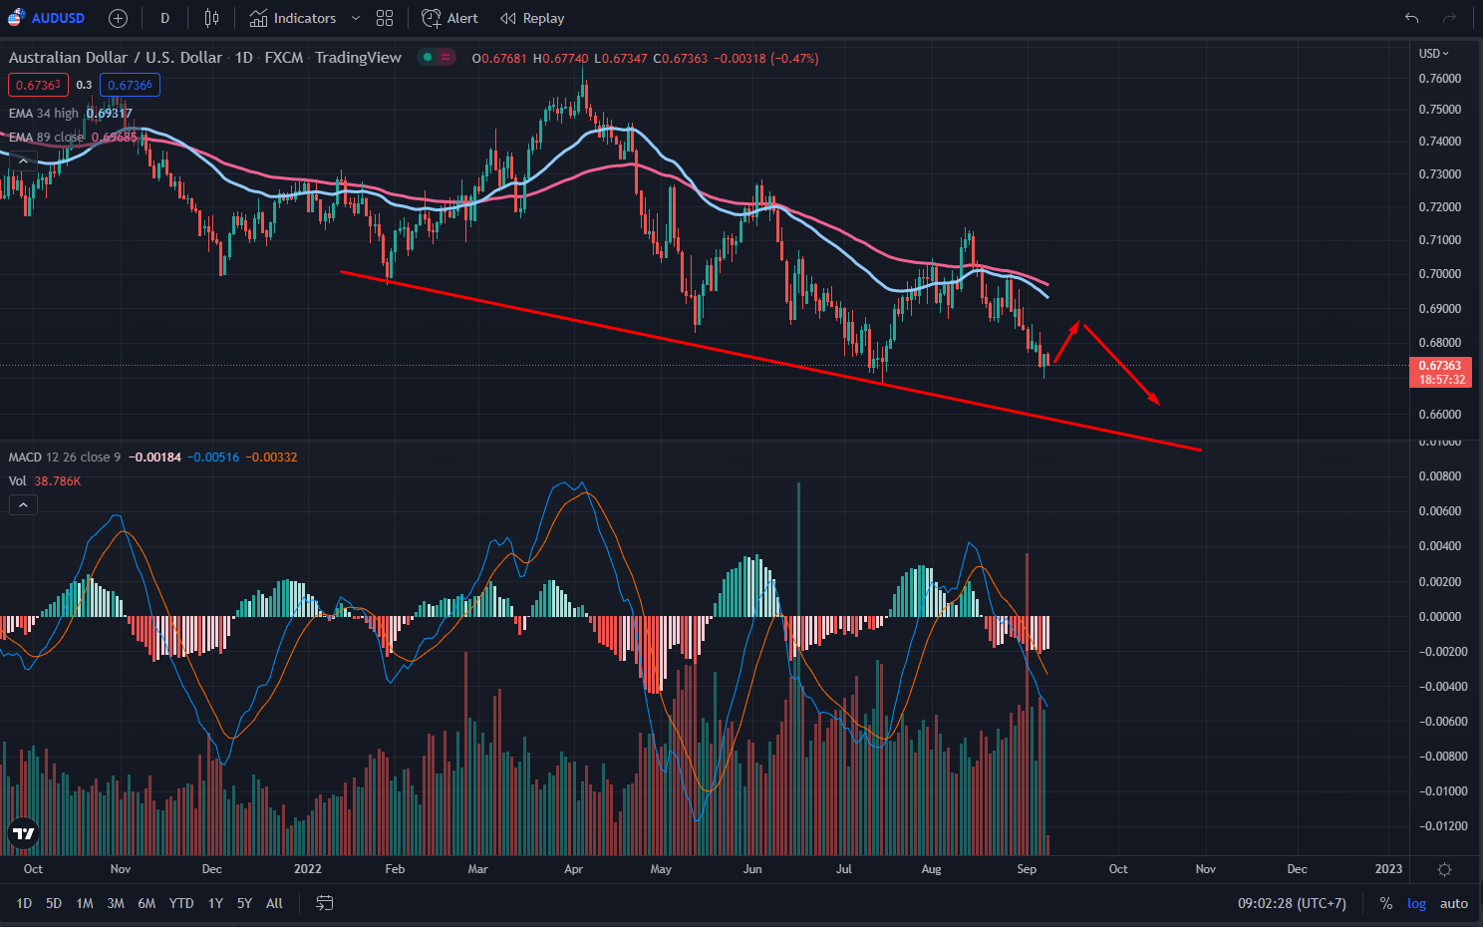This screenshot has width=1483, height=927.
Task: Click the go-to-date calendar icon
Action: [x=324, y=903]
